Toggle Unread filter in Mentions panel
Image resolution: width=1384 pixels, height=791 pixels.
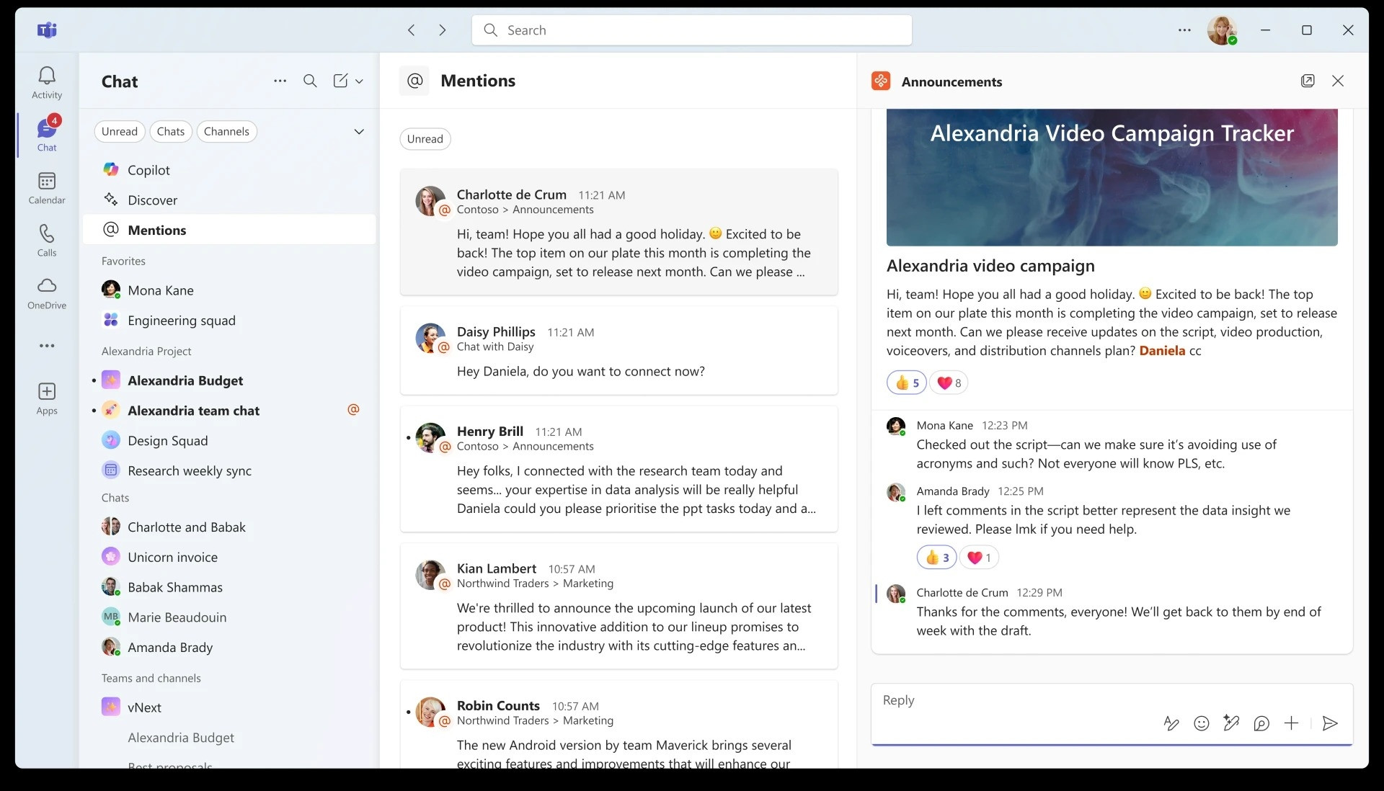pos(425,138)
